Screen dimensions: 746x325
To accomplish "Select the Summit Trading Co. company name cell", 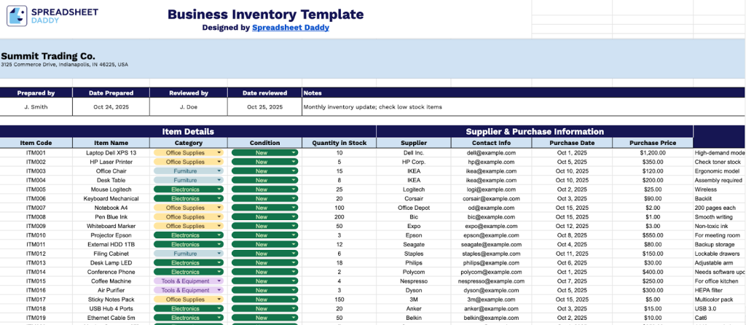I will pyautogui.click(x=48, y=55).
